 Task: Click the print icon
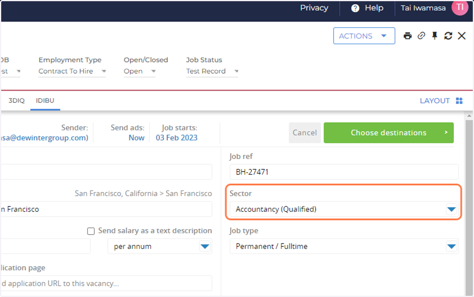(408, 36)
